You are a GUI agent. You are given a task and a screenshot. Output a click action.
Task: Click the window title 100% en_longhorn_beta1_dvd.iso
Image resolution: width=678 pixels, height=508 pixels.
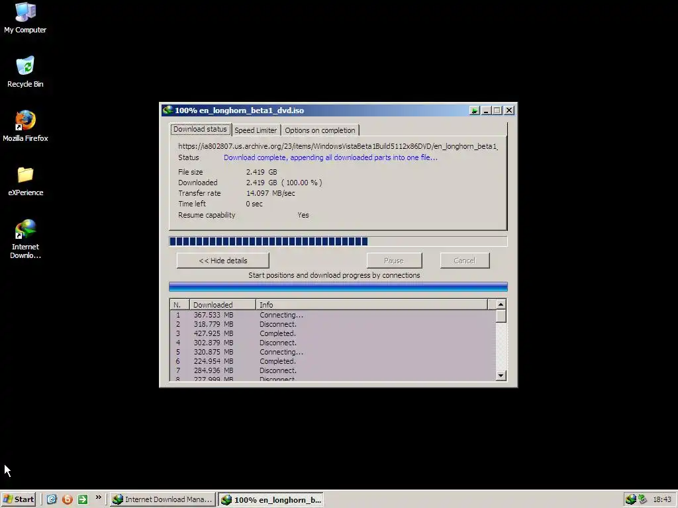tap(239, 110)
